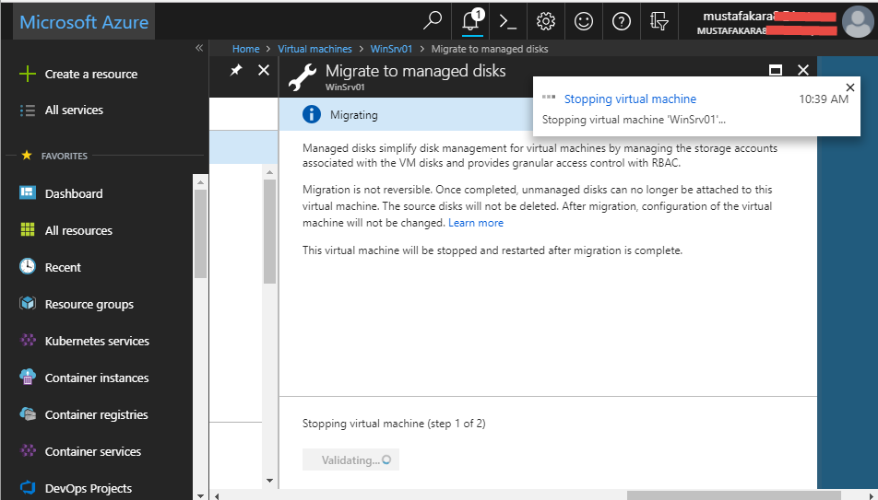The image size is (878, 500).
Task: Go to Home in breadcrumb
Action: (246, 49)
